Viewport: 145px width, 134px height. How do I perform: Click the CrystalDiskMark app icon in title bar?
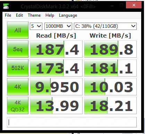[6, 6]
